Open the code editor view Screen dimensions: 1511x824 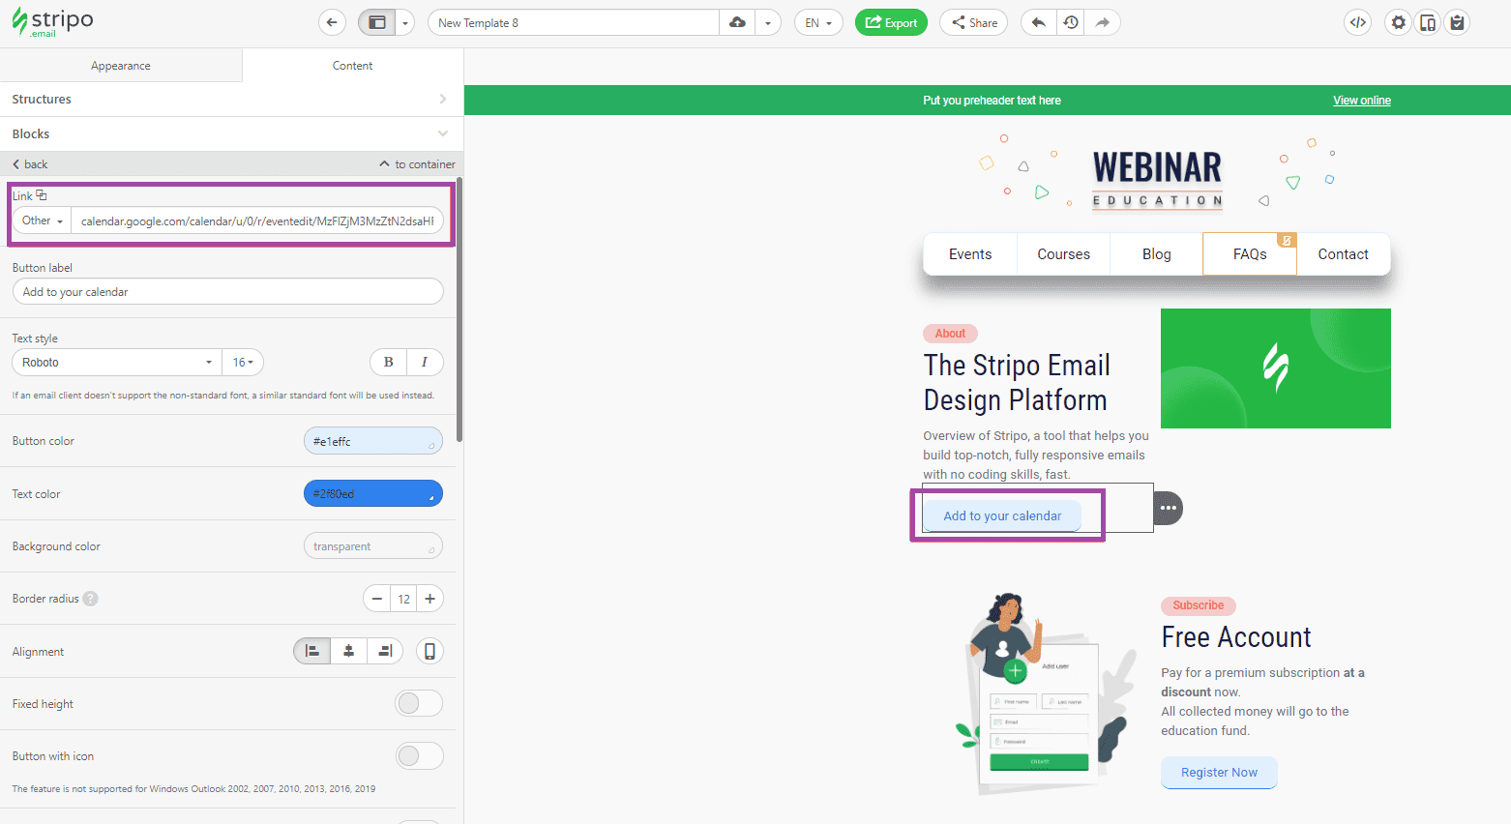point(1357,21)
